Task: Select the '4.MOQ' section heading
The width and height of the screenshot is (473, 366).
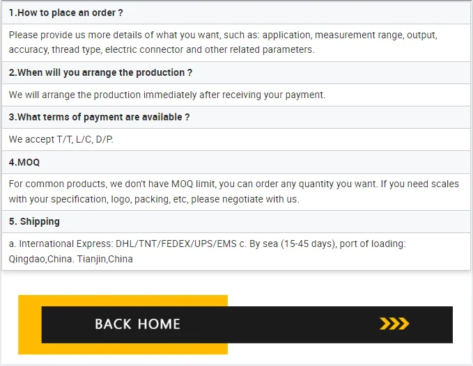Action: [24, 162]
